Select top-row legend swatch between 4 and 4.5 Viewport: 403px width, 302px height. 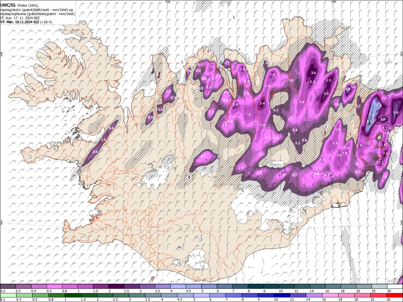click(178, 287)
